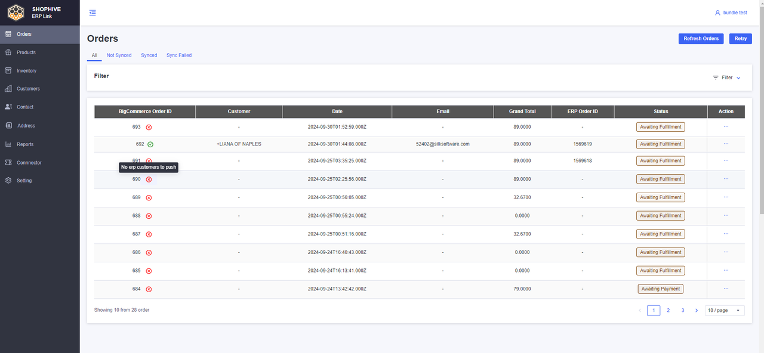
Task: Open the action dots for order 692
Action: point(726,144)
